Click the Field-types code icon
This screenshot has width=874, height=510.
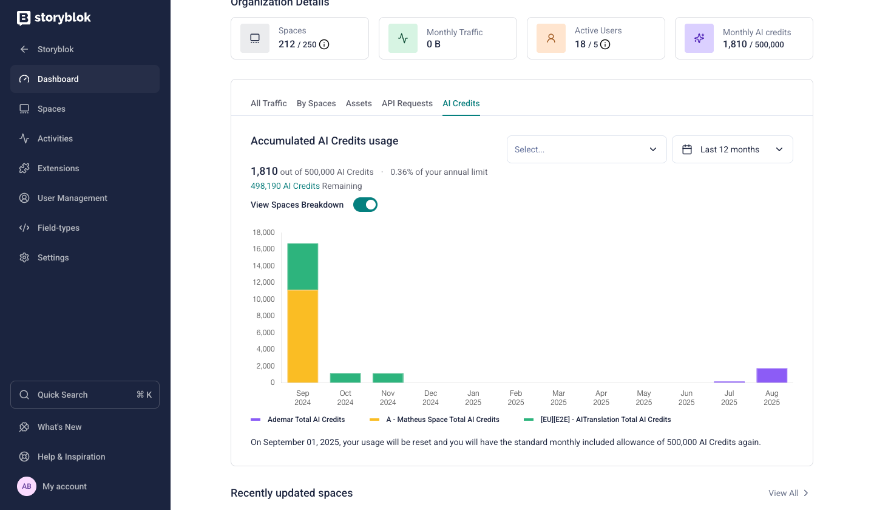coord(24,228)
